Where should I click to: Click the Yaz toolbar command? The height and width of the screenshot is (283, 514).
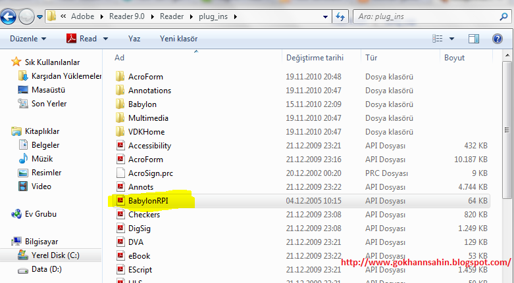point(134,39)
